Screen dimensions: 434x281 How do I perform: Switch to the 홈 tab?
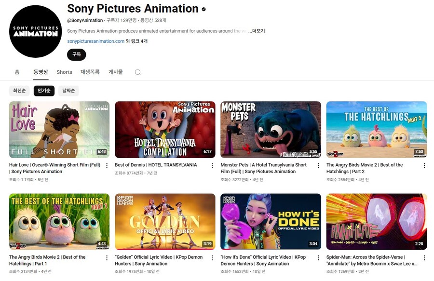click(x=17, y=72)
